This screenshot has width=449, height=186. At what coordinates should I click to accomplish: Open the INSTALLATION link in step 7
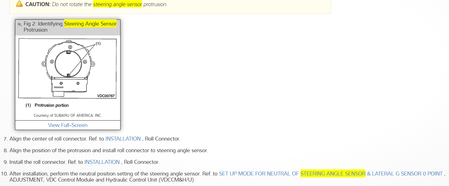(123, 139)
